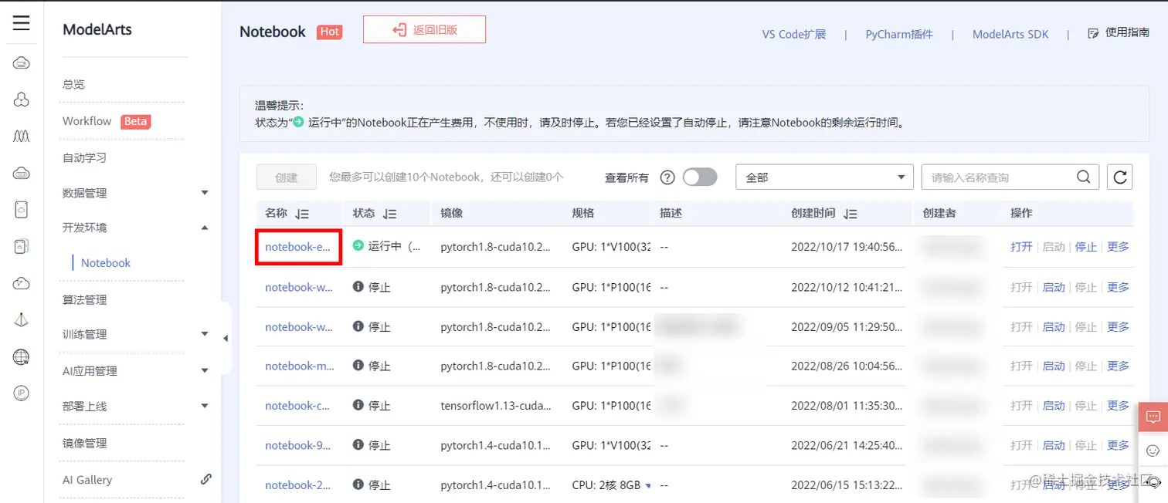The height and width of the screenshot is (503, 1168).
Task: Open 镜像管理 in the sidebar
Action: tap(84, 443)
